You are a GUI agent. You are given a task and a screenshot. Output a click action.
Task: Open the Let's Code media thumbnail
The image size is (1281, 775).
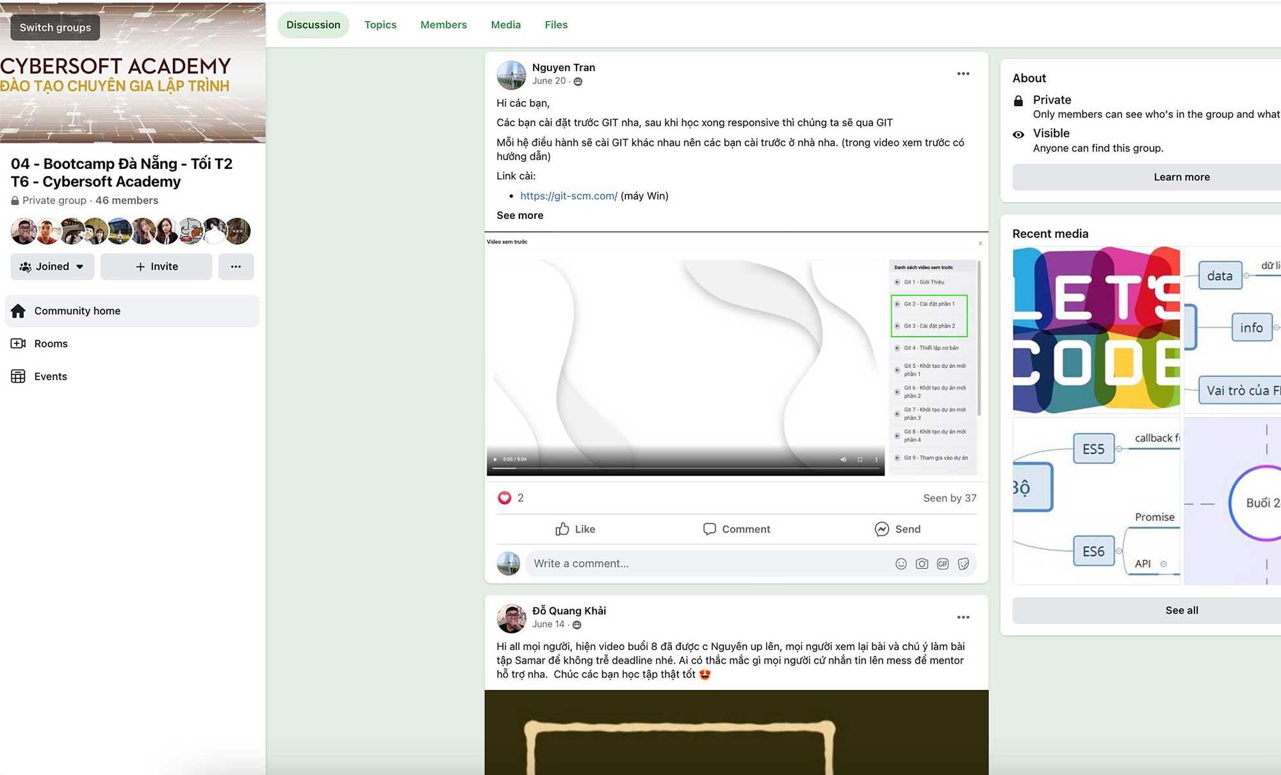pos(1096,330)
